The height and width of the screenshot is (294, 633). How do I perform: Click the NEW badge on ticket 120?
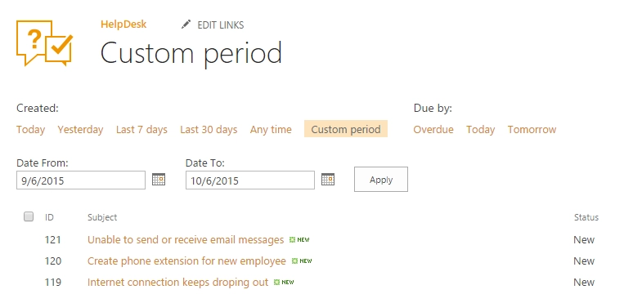302,261
